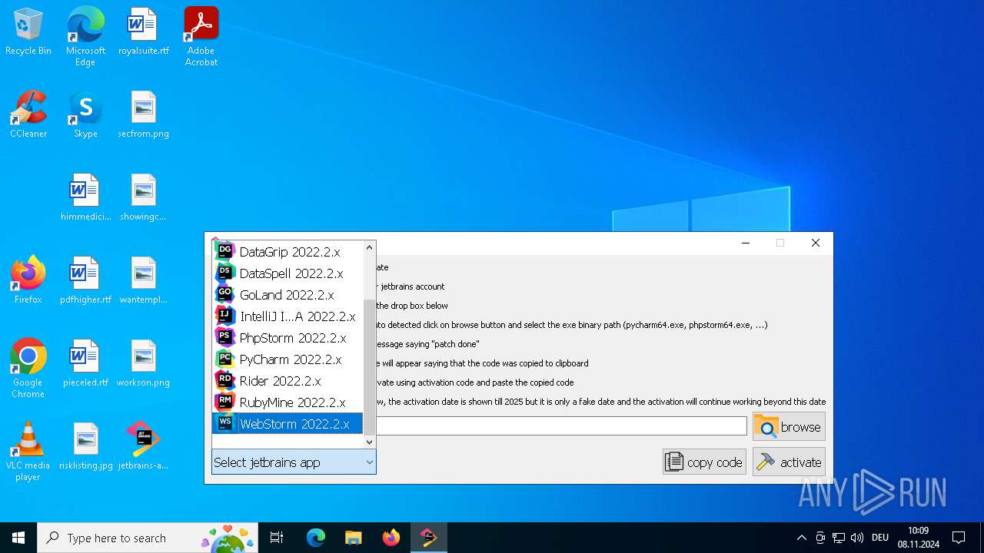The image size is (984, 553).
Task: Select DataSpell 2022.2.x from the list
Action: click(288, 273)
